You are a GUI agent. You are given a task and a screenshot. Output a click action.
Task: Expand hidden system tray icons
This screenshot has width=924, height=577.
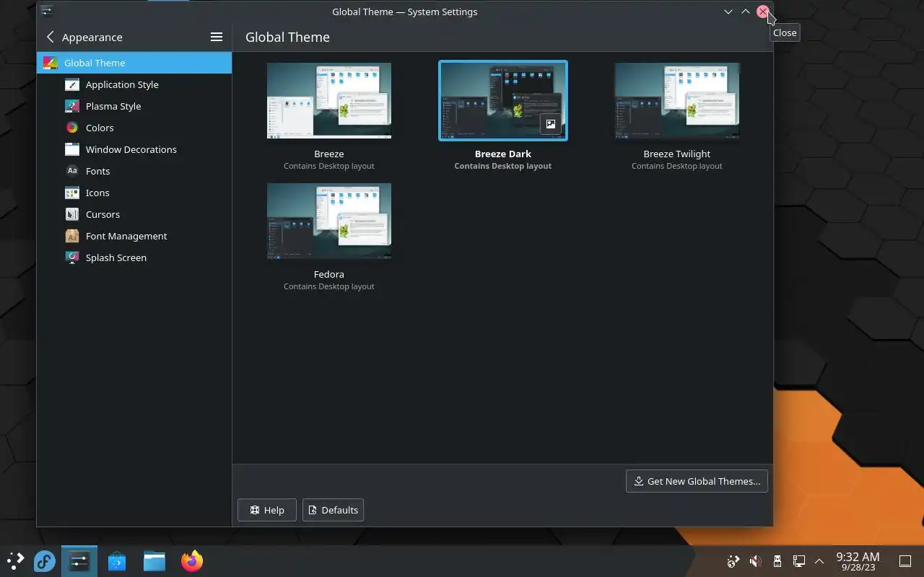[819, 561]
